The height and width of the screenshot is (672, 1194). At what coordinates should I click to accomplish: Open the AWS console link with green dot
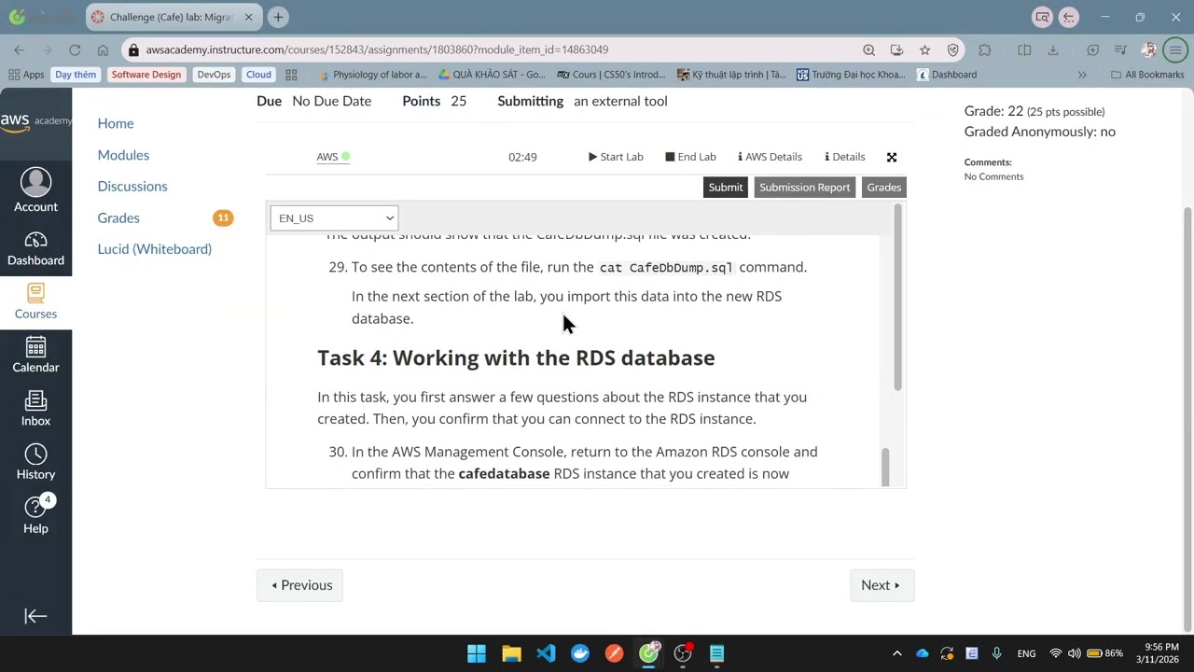point(333,157)
